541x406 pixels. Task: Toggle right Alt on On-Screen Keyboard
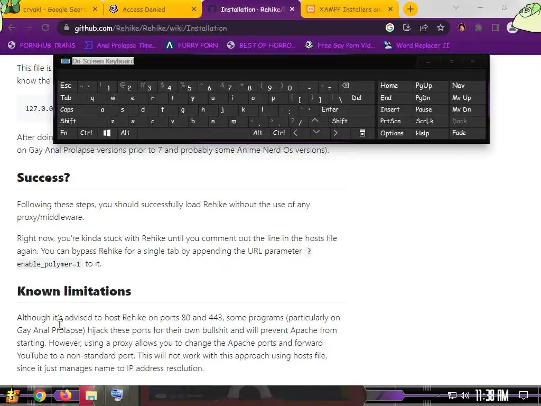pos(260,133)
